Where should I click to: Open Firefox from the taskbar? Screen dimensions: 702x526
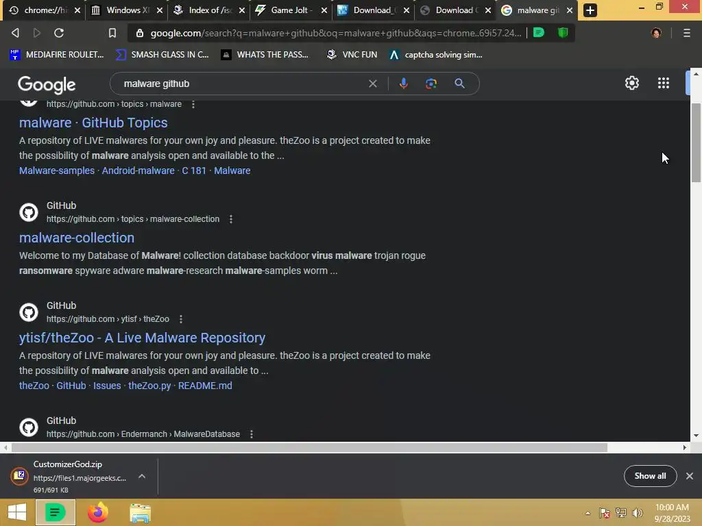(x=97, y=512)
